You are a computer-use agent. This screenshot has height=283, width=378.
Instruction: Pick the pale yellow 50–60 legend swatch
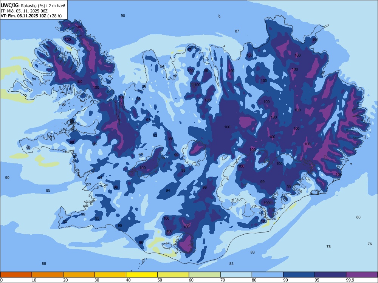[x=173, y=275]
